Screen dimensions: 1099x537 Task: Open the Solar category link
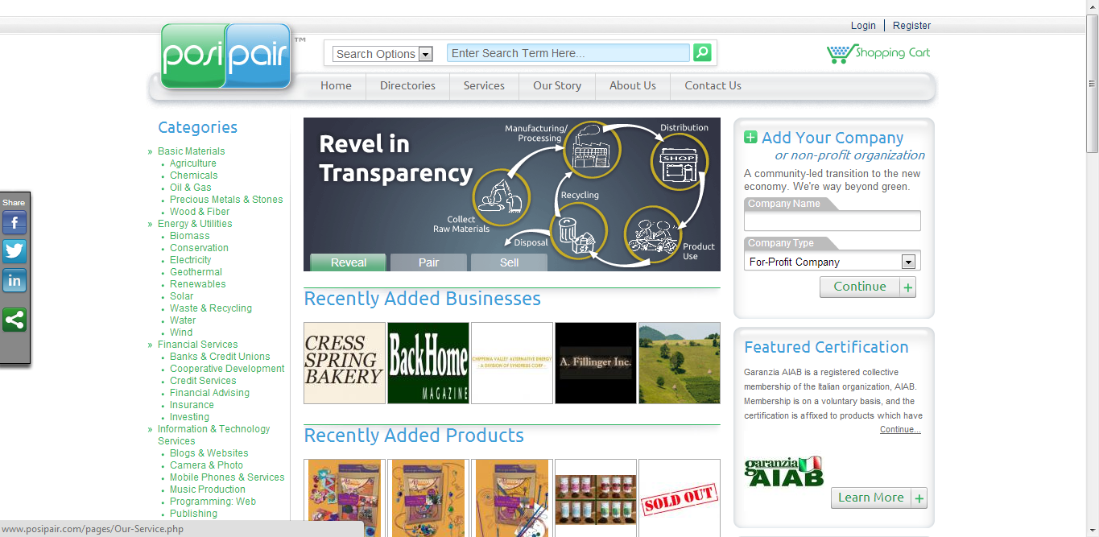pos(182,296)
